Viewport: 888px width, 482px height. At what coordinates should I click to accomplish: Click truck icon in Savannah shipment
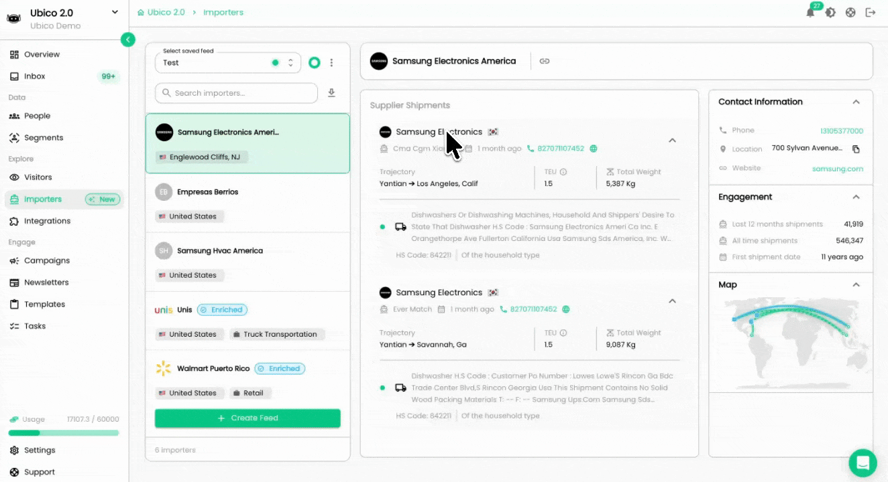(400, 388)
